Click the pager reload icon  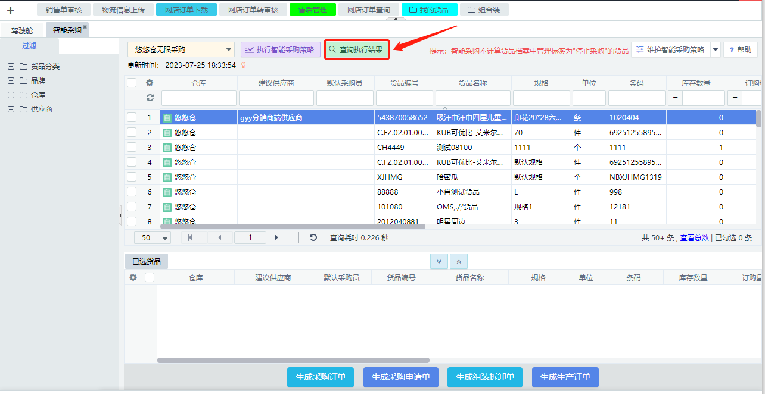tap(313, 237)
